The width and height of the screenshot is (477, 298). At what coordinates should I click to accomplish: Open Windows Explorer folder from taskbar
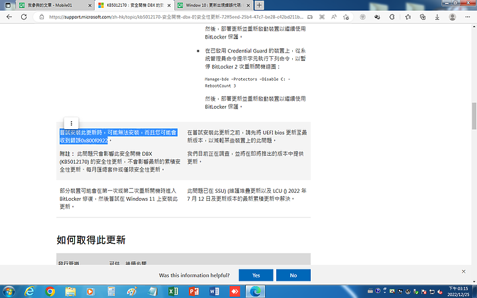coord(70,291)
